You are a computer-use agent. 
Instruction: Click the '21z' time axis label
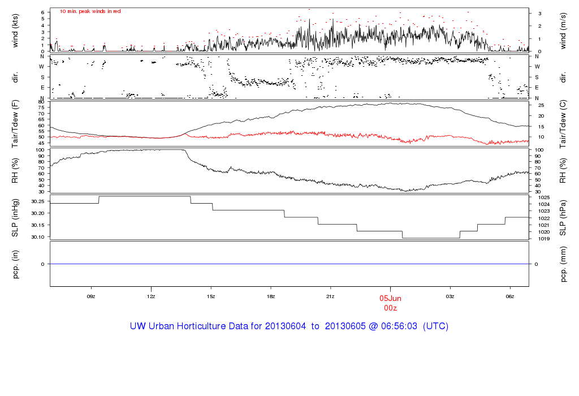coord(330,296)
